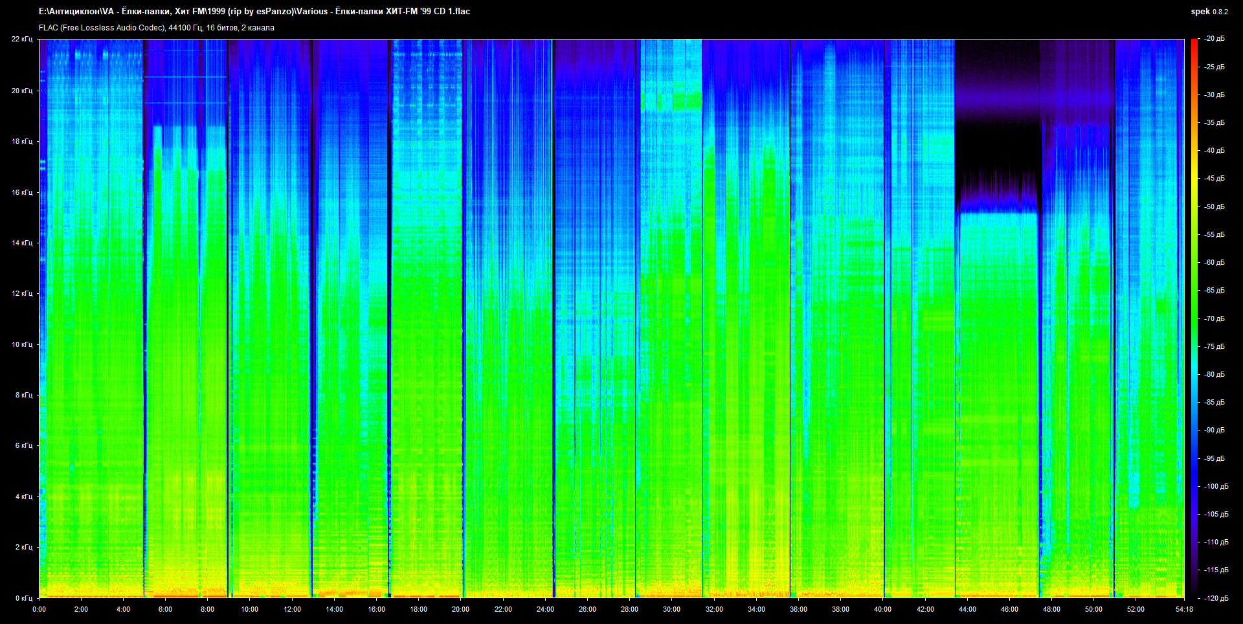Click the FLAC codec info line
Screen dimensions: 1243x624
point(157,28)
